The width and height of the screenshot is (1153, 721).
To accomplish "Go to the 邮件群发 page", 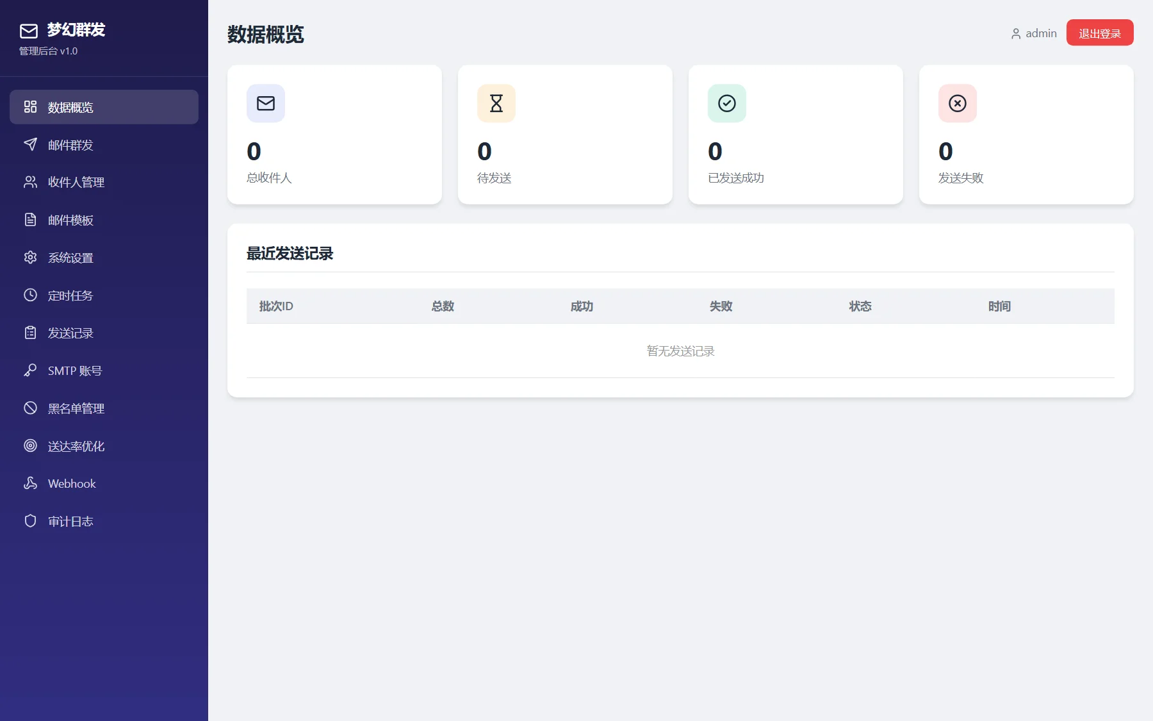I will pos(104,145).
